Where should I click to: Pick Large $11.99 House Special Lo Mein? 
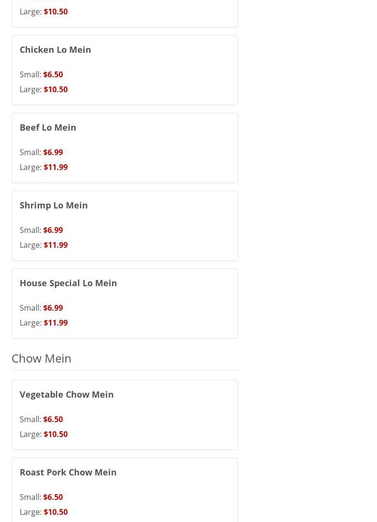pyautogui.click(x=44, y=323)
